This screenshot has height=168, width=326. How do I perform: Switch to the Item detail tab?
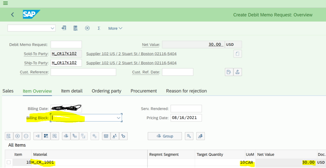tap(72, 91)
